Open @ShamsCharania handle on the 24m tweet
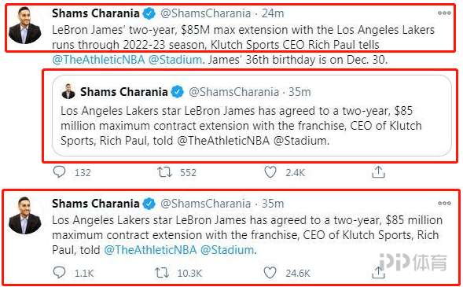This screenshot has height=287, width=463. pyautogui.click(x=205, y=13)
